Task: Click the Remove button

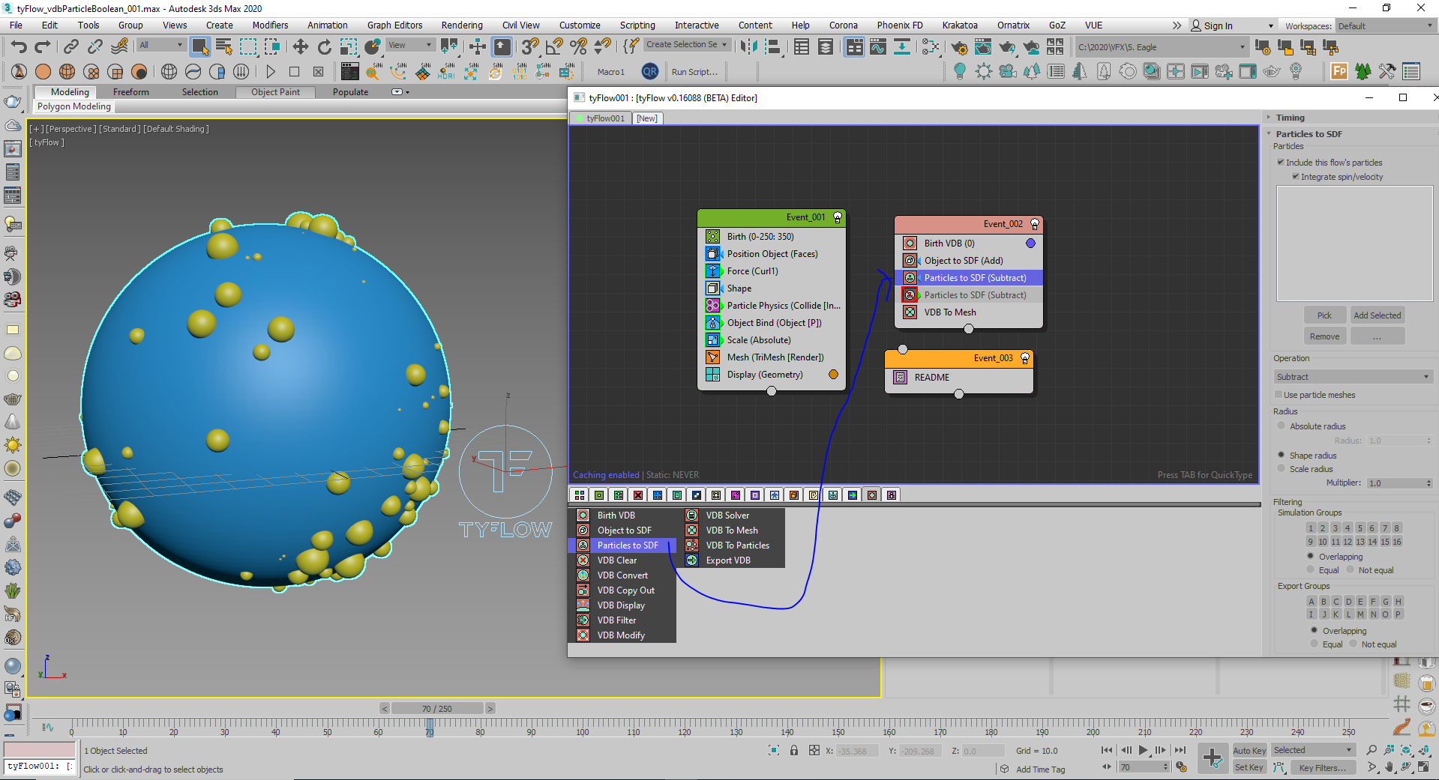Action: (1324, 336)
